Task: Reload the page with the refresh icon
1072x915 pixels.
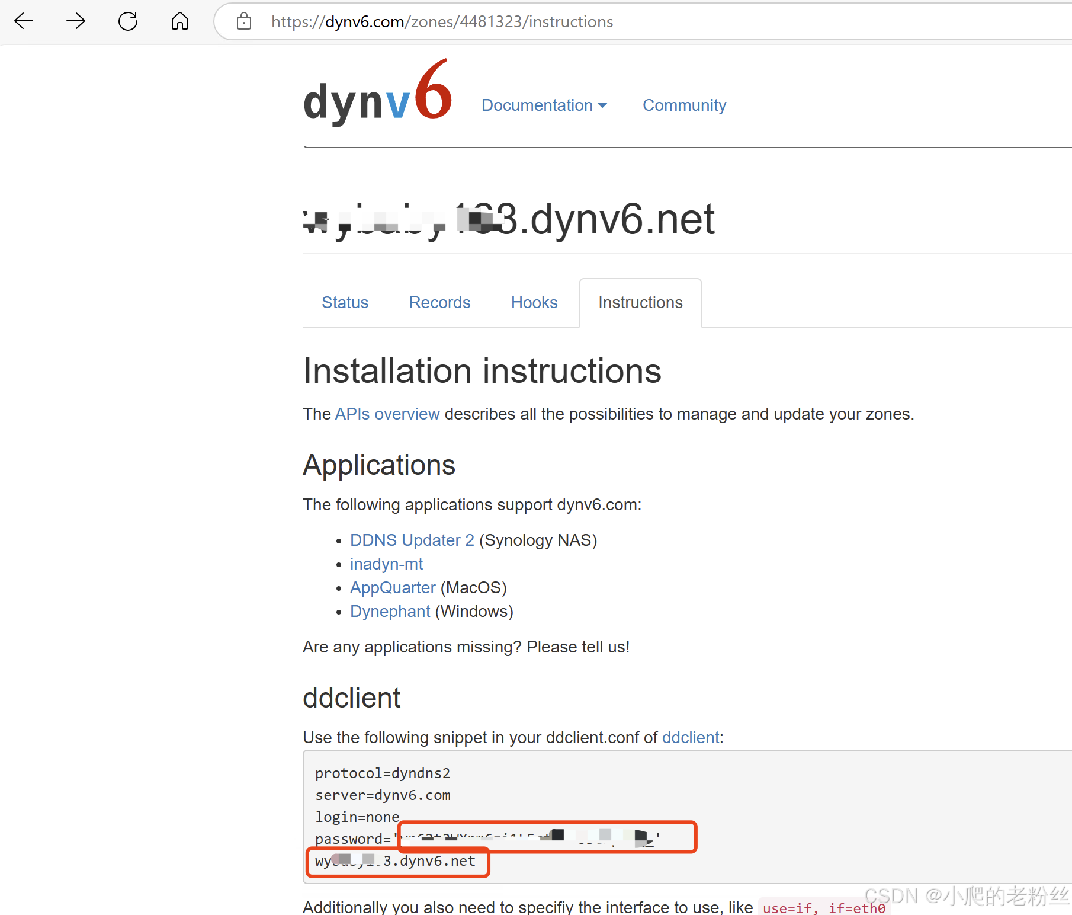Action: (x=128, y=21)
